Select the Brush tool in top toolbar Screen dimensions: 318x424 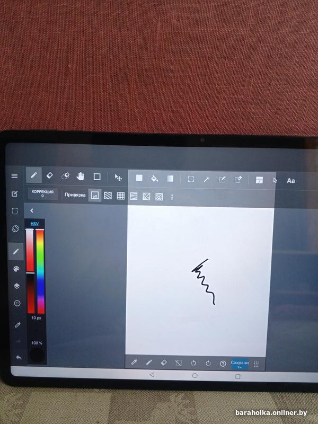click(34, 175)
